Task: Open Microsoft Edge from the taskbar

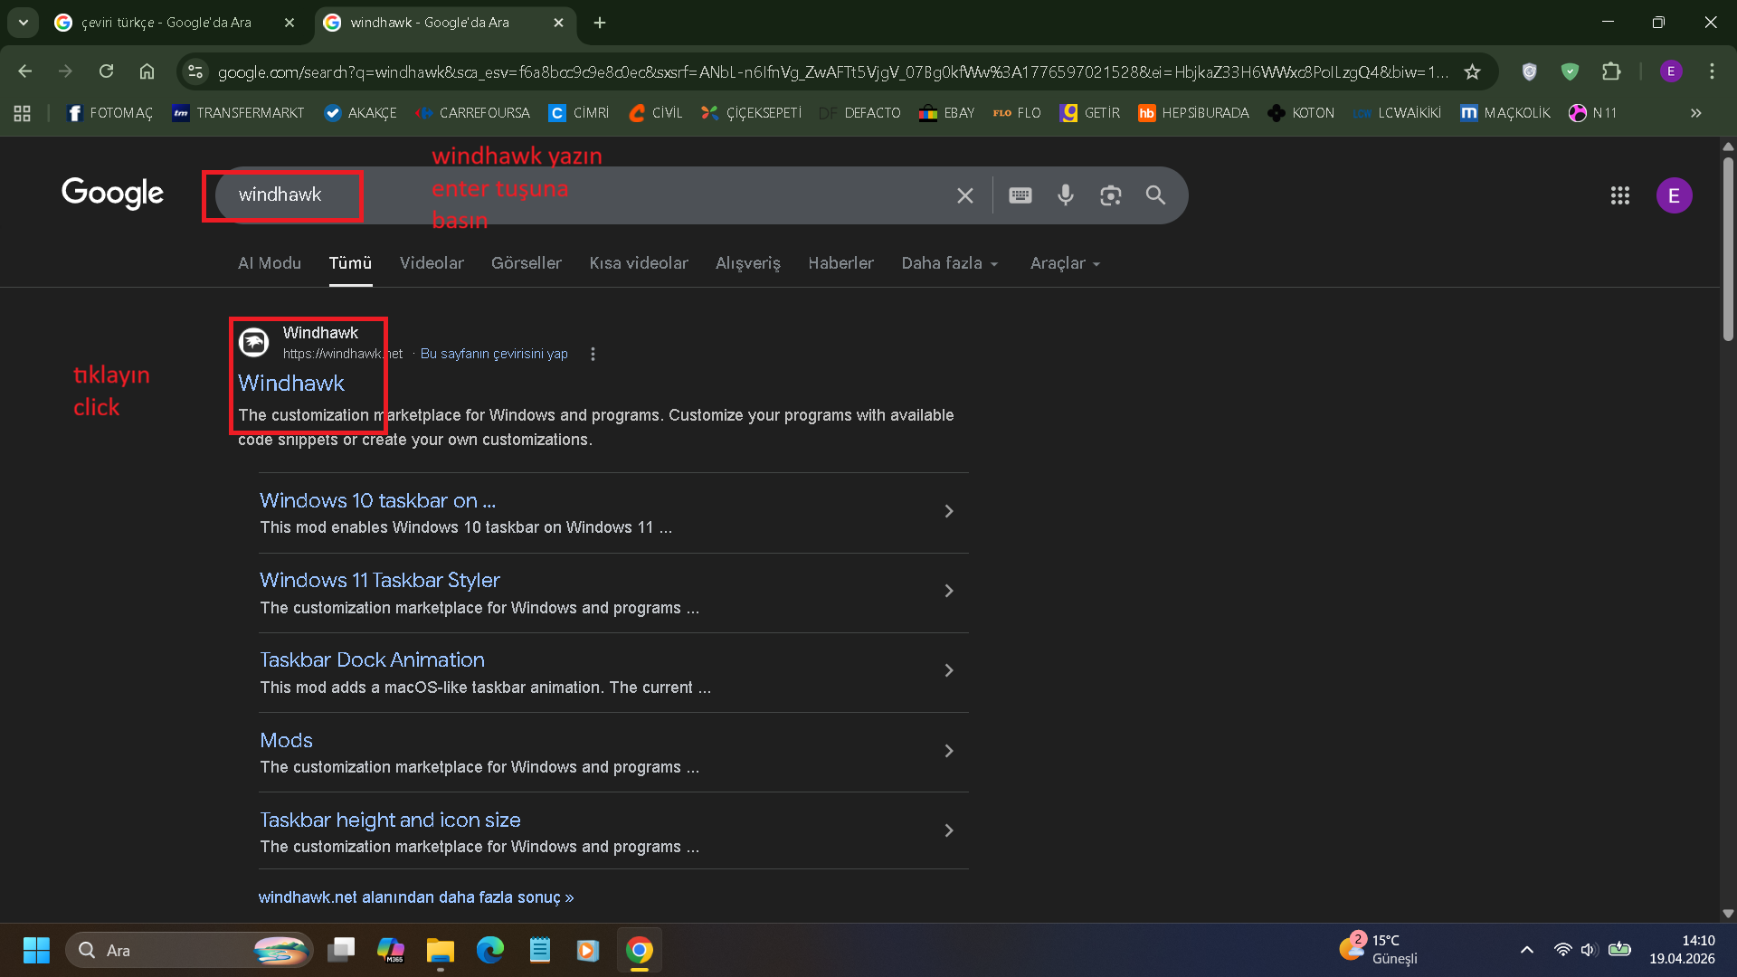Action: pos(489,950)
